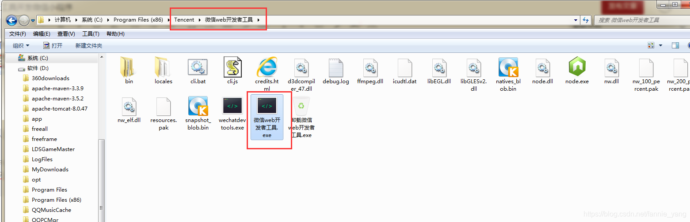
Task: Select nw_100_percent.pak file
Action: click(x=646, y=74)
